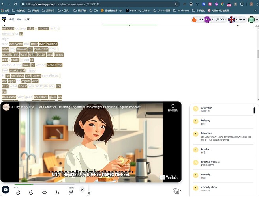Click the Aa text settings icon
The width and height of the screenshot is (259, 197).
(x=238, y=25)
